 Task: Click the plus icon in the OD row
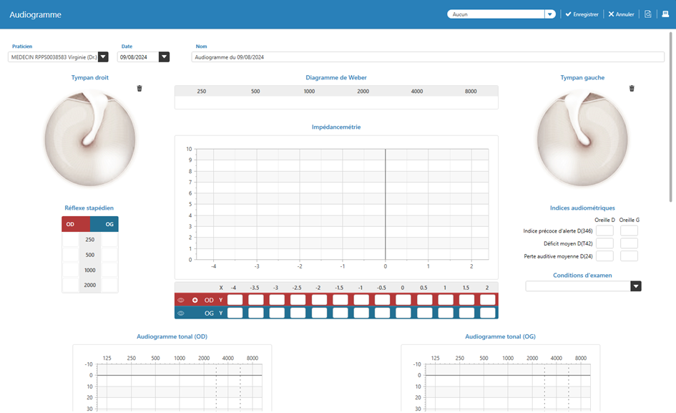click(x=195, y=301)
